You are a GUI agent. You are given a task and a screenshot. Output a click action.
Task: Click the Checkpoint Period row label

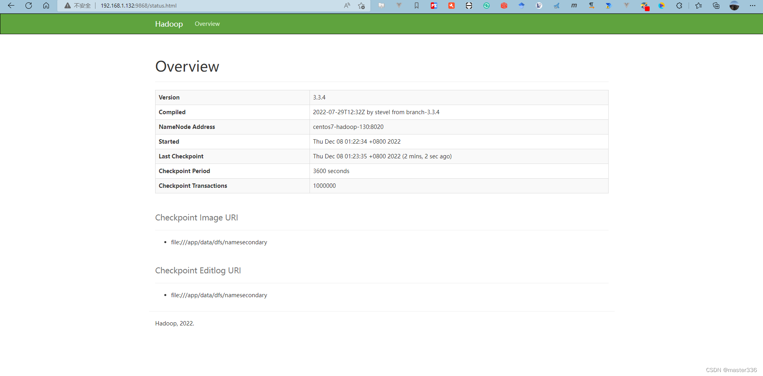tap(184, 171)
